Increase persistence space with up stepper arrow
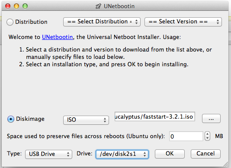231x168 pixels. click(208, 134)
